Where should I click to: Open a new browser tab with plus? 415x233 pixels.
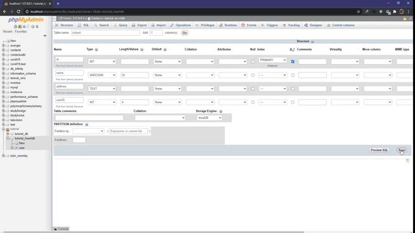[x=58, y=3]
